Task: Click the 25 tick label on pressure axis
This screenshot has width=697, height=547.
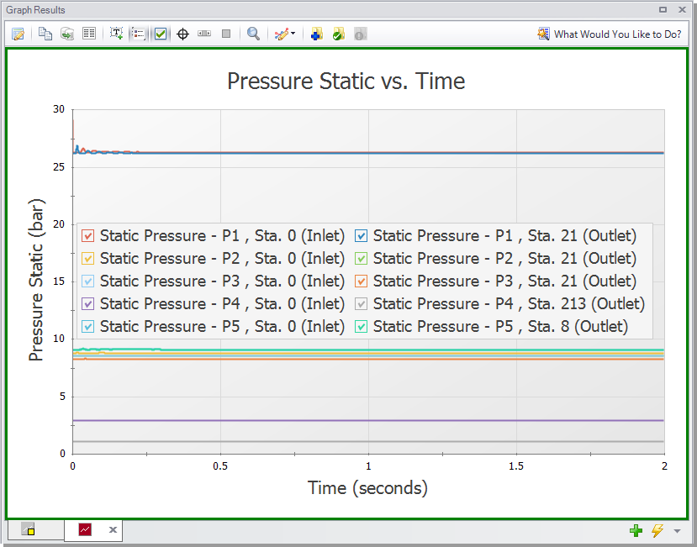Action: [59, 167]
